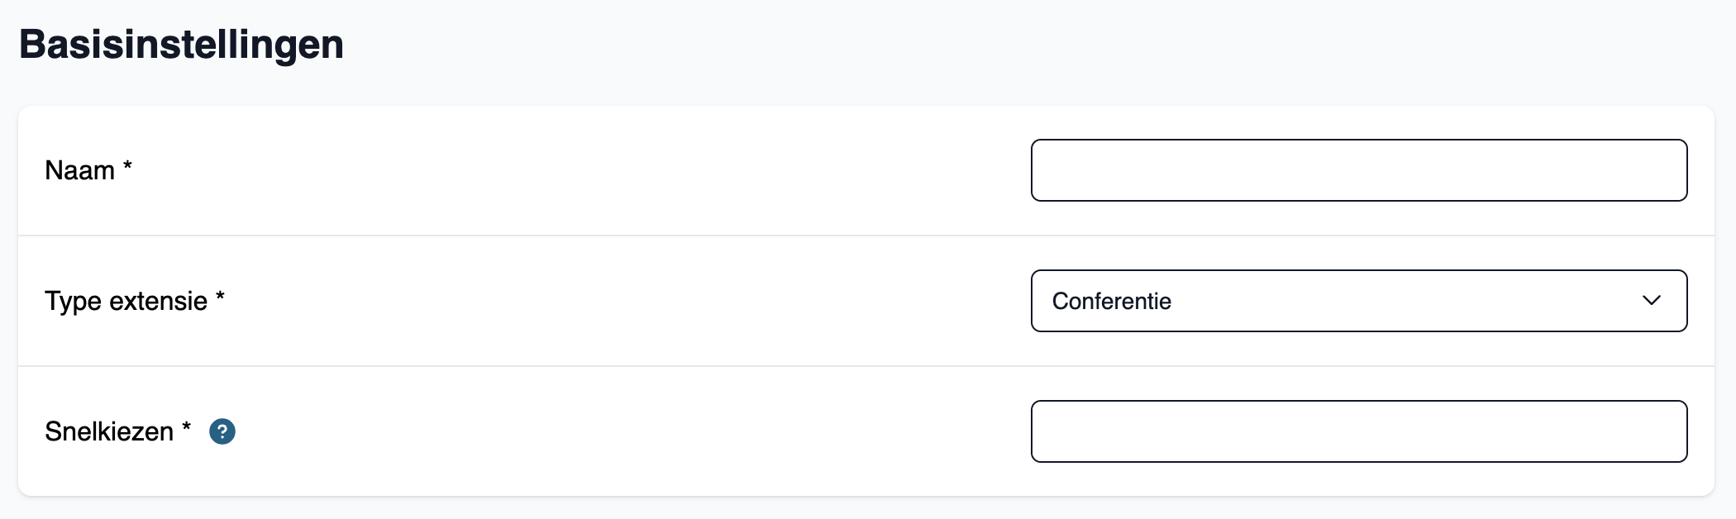Click the asterisk beside Snelkiezen
1736x519 pixels.
pyautogui.click(x=186, y=426)
